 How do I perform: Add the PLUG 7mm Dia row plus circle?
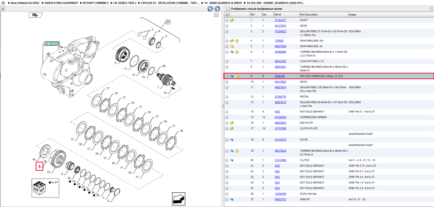pos(227,194)
